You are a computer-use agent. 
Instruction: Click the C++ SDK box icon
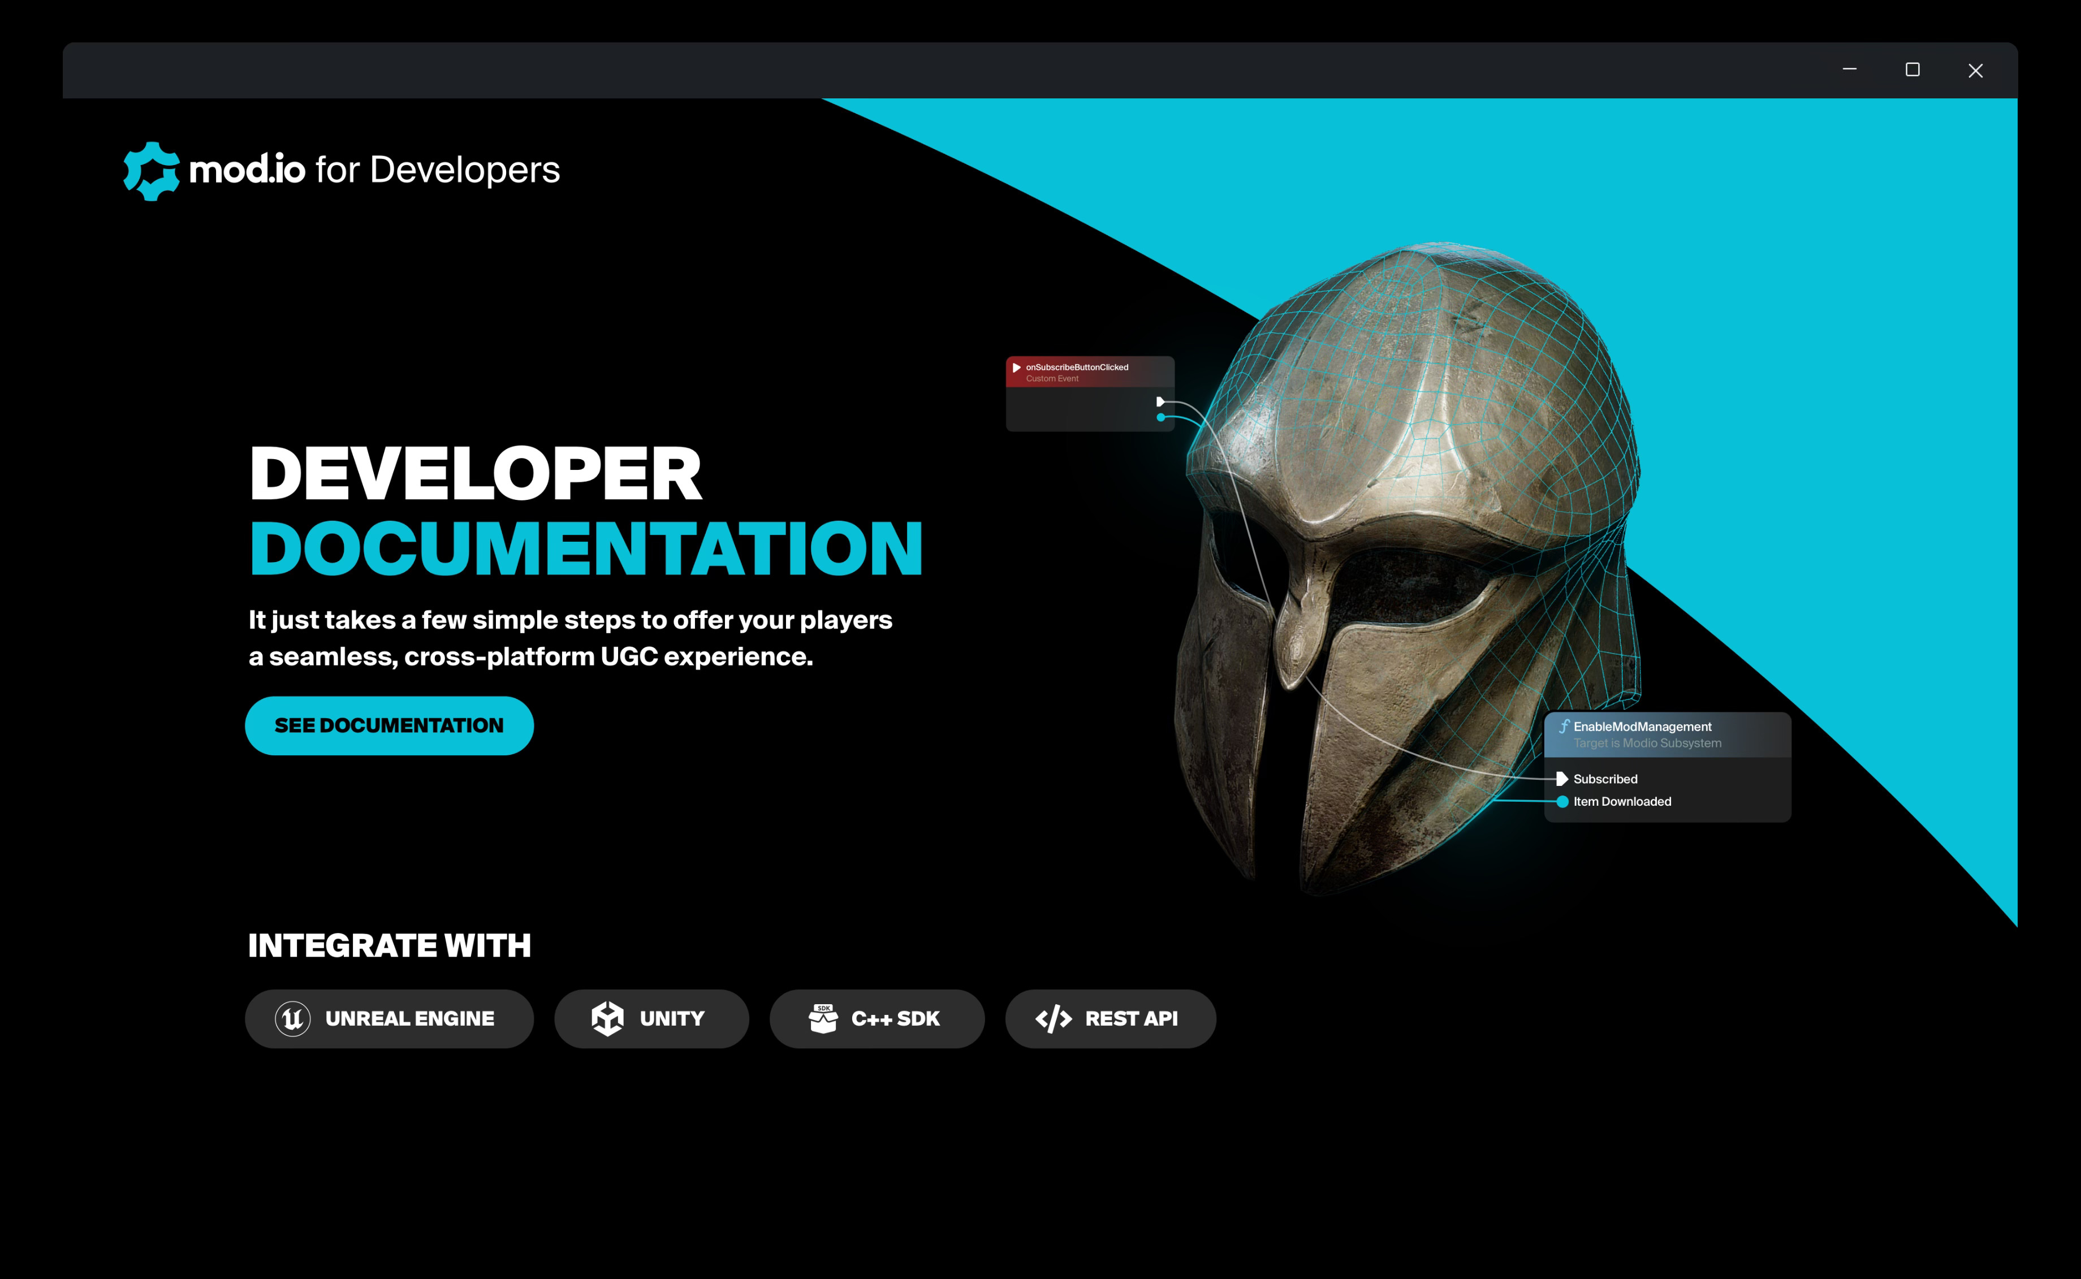(823, 1018)
